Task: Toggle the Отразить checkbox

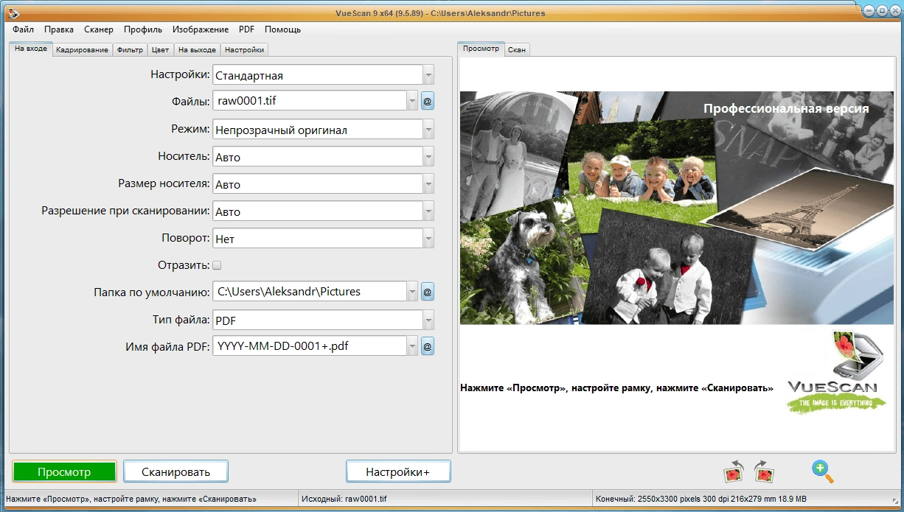Action: pyautogui.click(x=217, y=265)
